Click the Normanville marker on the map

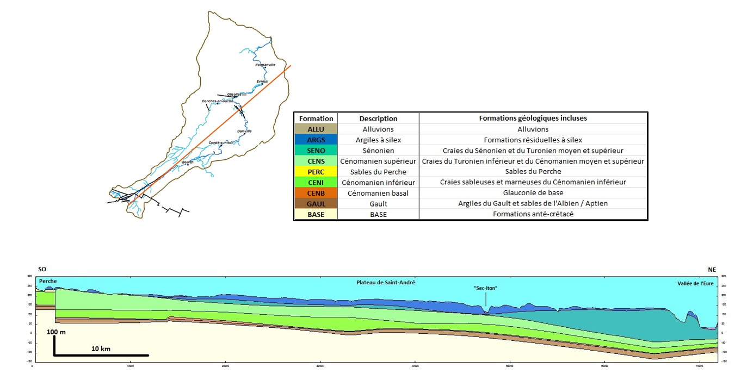click(265, 67)
